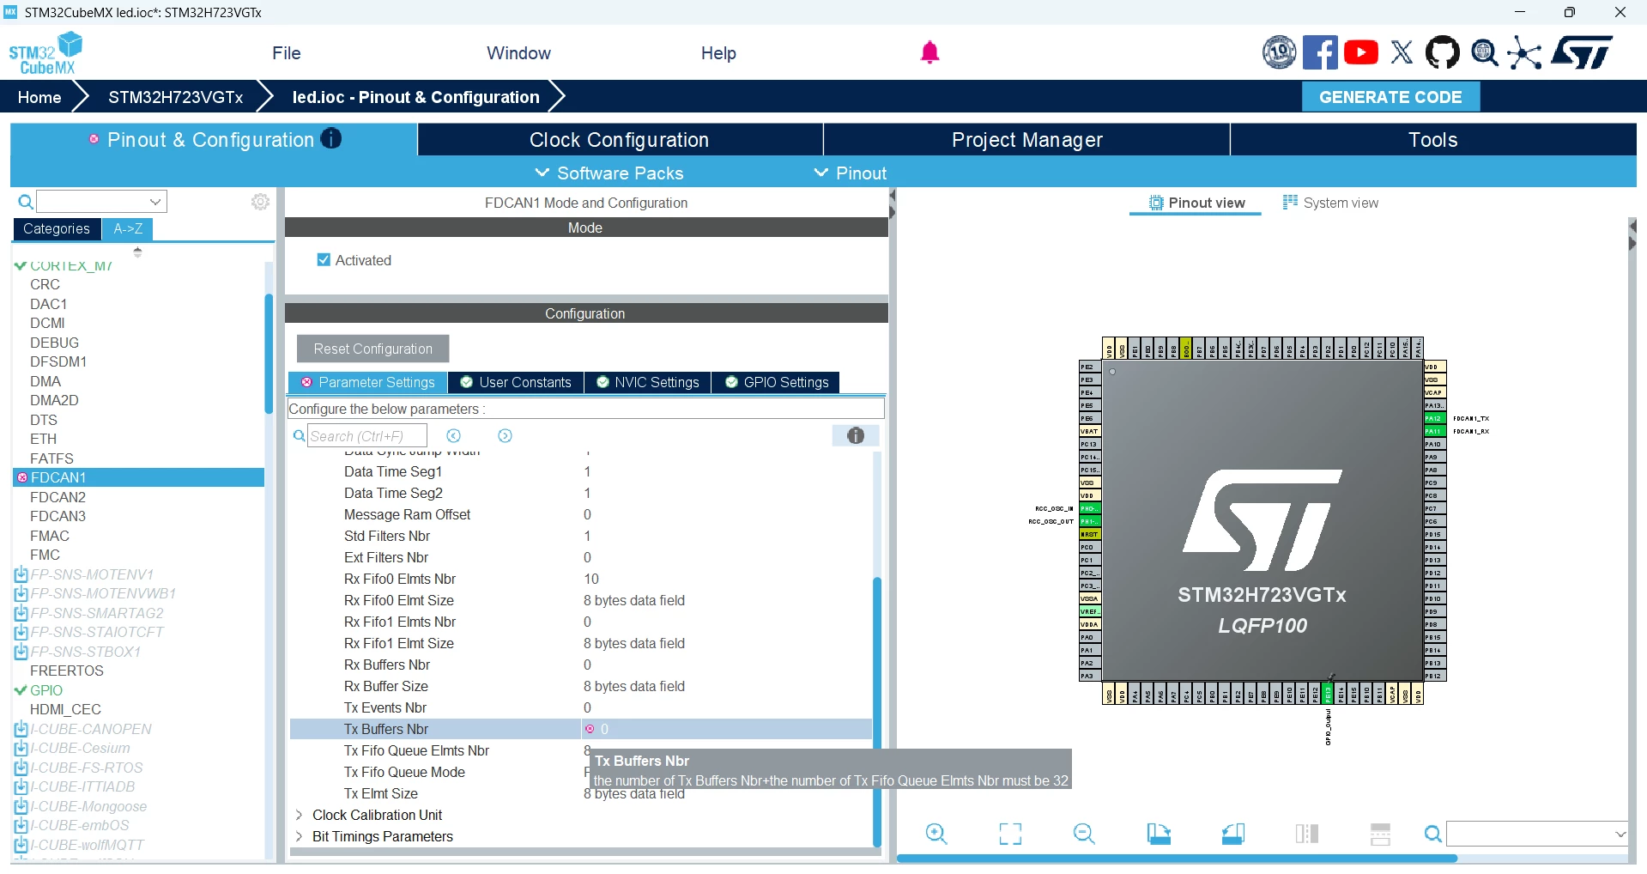Expand Clock Calibration Unit section

299,815
